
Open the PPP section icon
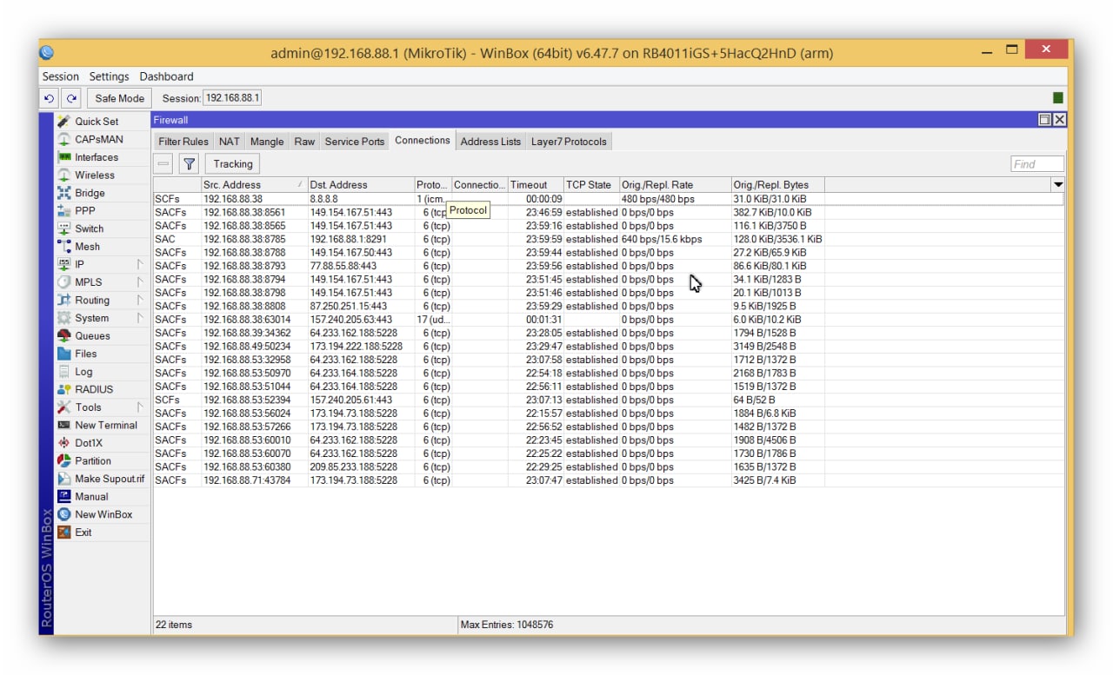click(x=63, y=210)
